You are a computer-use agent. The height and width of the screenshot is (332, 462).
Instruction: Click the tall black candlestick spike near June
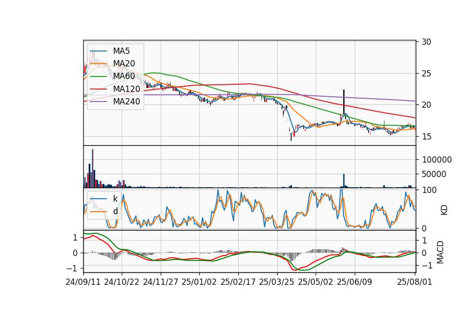(x=344, y=102)
